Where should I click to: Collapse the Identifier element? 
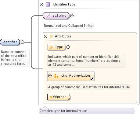(22, 42)
